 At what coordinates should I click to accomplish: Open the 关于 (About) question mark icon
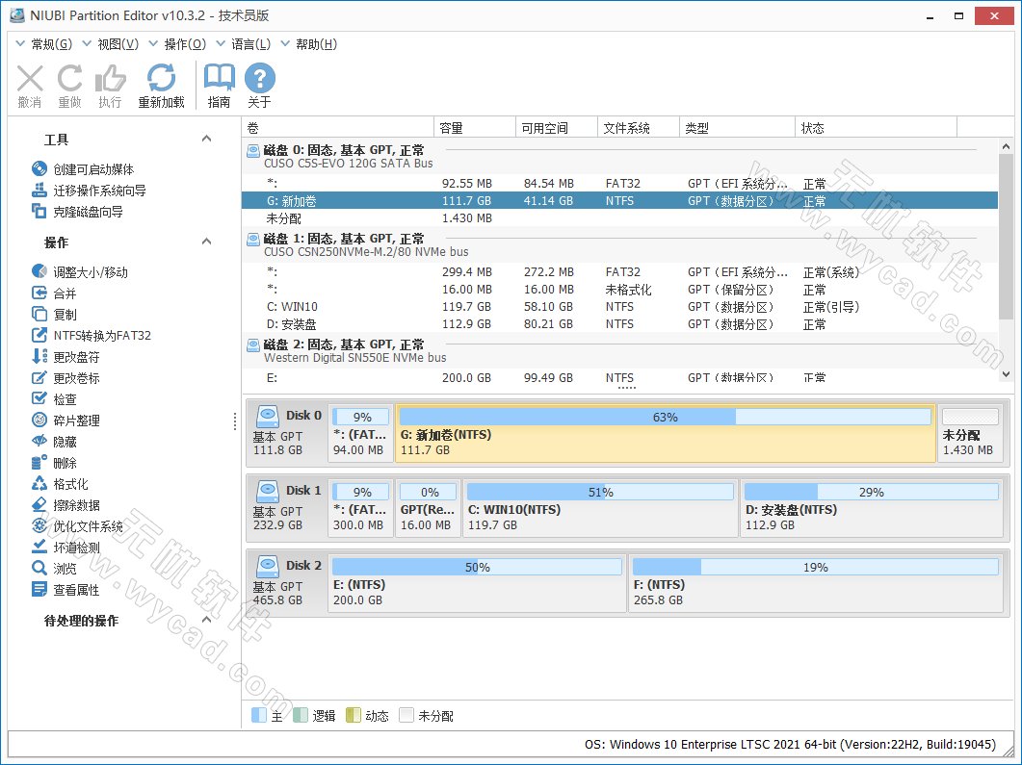pyautogui.click(x=259, y=86)
